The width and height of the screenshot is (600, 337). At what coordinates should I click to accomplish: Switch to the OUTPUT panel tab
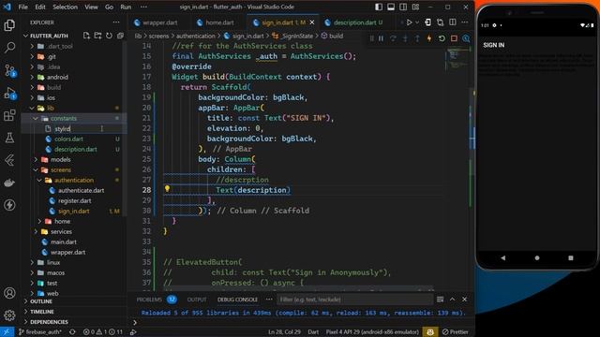point(197,300)
